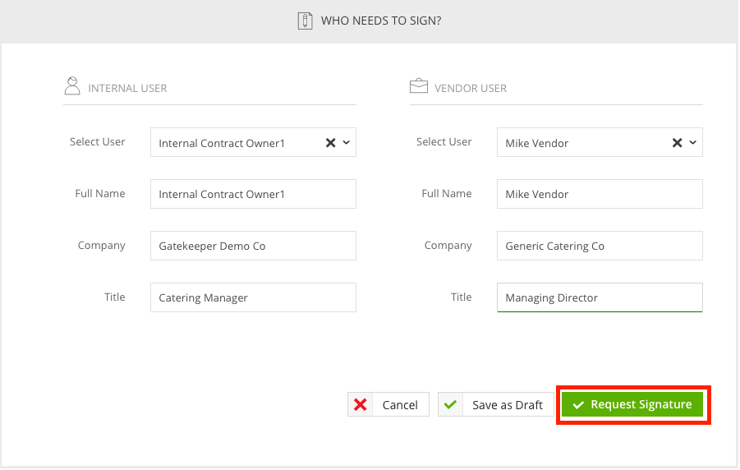This screenshot has width=740, height=470.
Task: Click the briefcase icon beside Vendor User
Action: (419, 86)
